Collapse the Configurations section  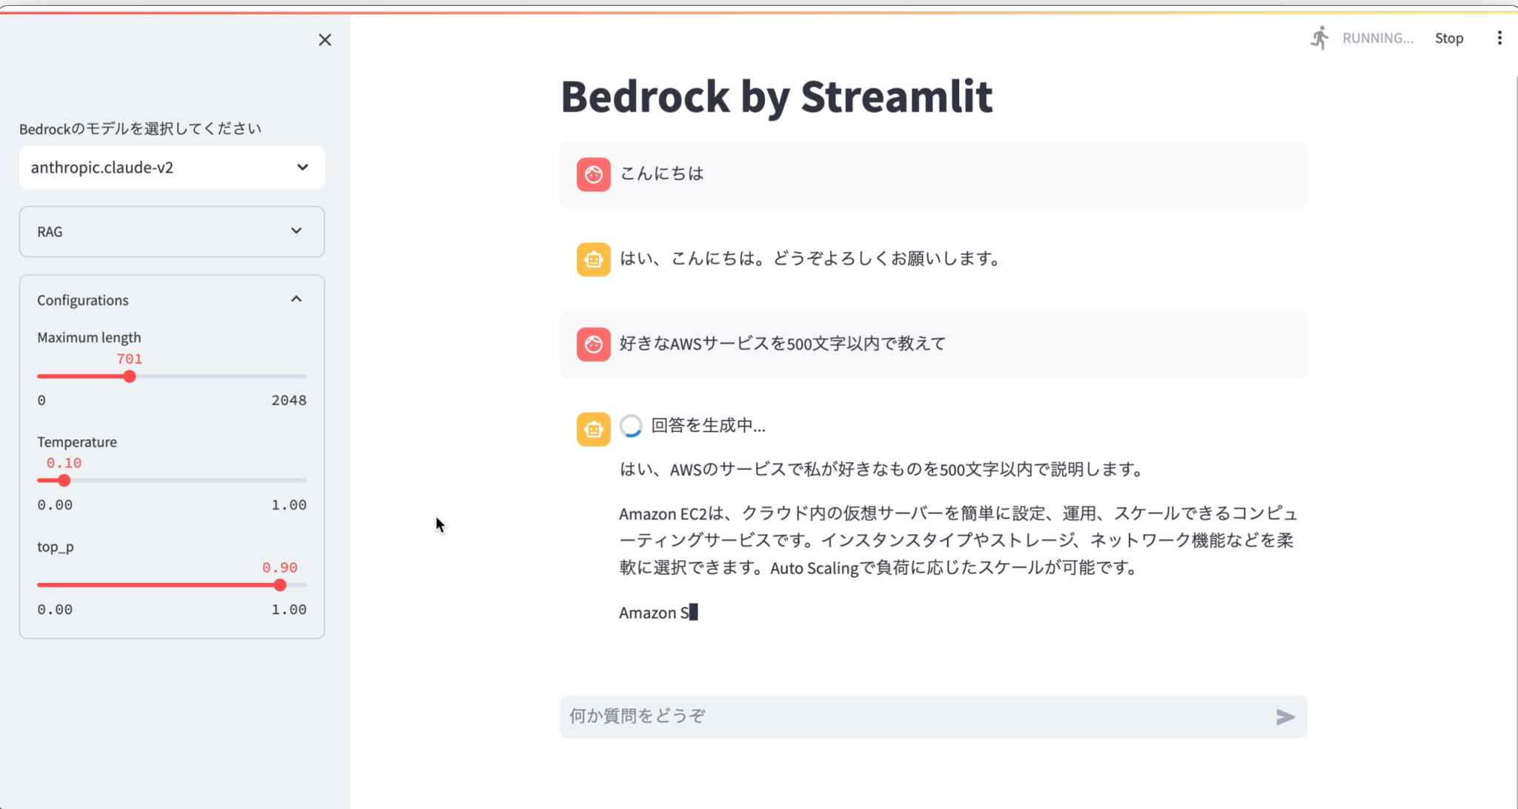(296, 299)
